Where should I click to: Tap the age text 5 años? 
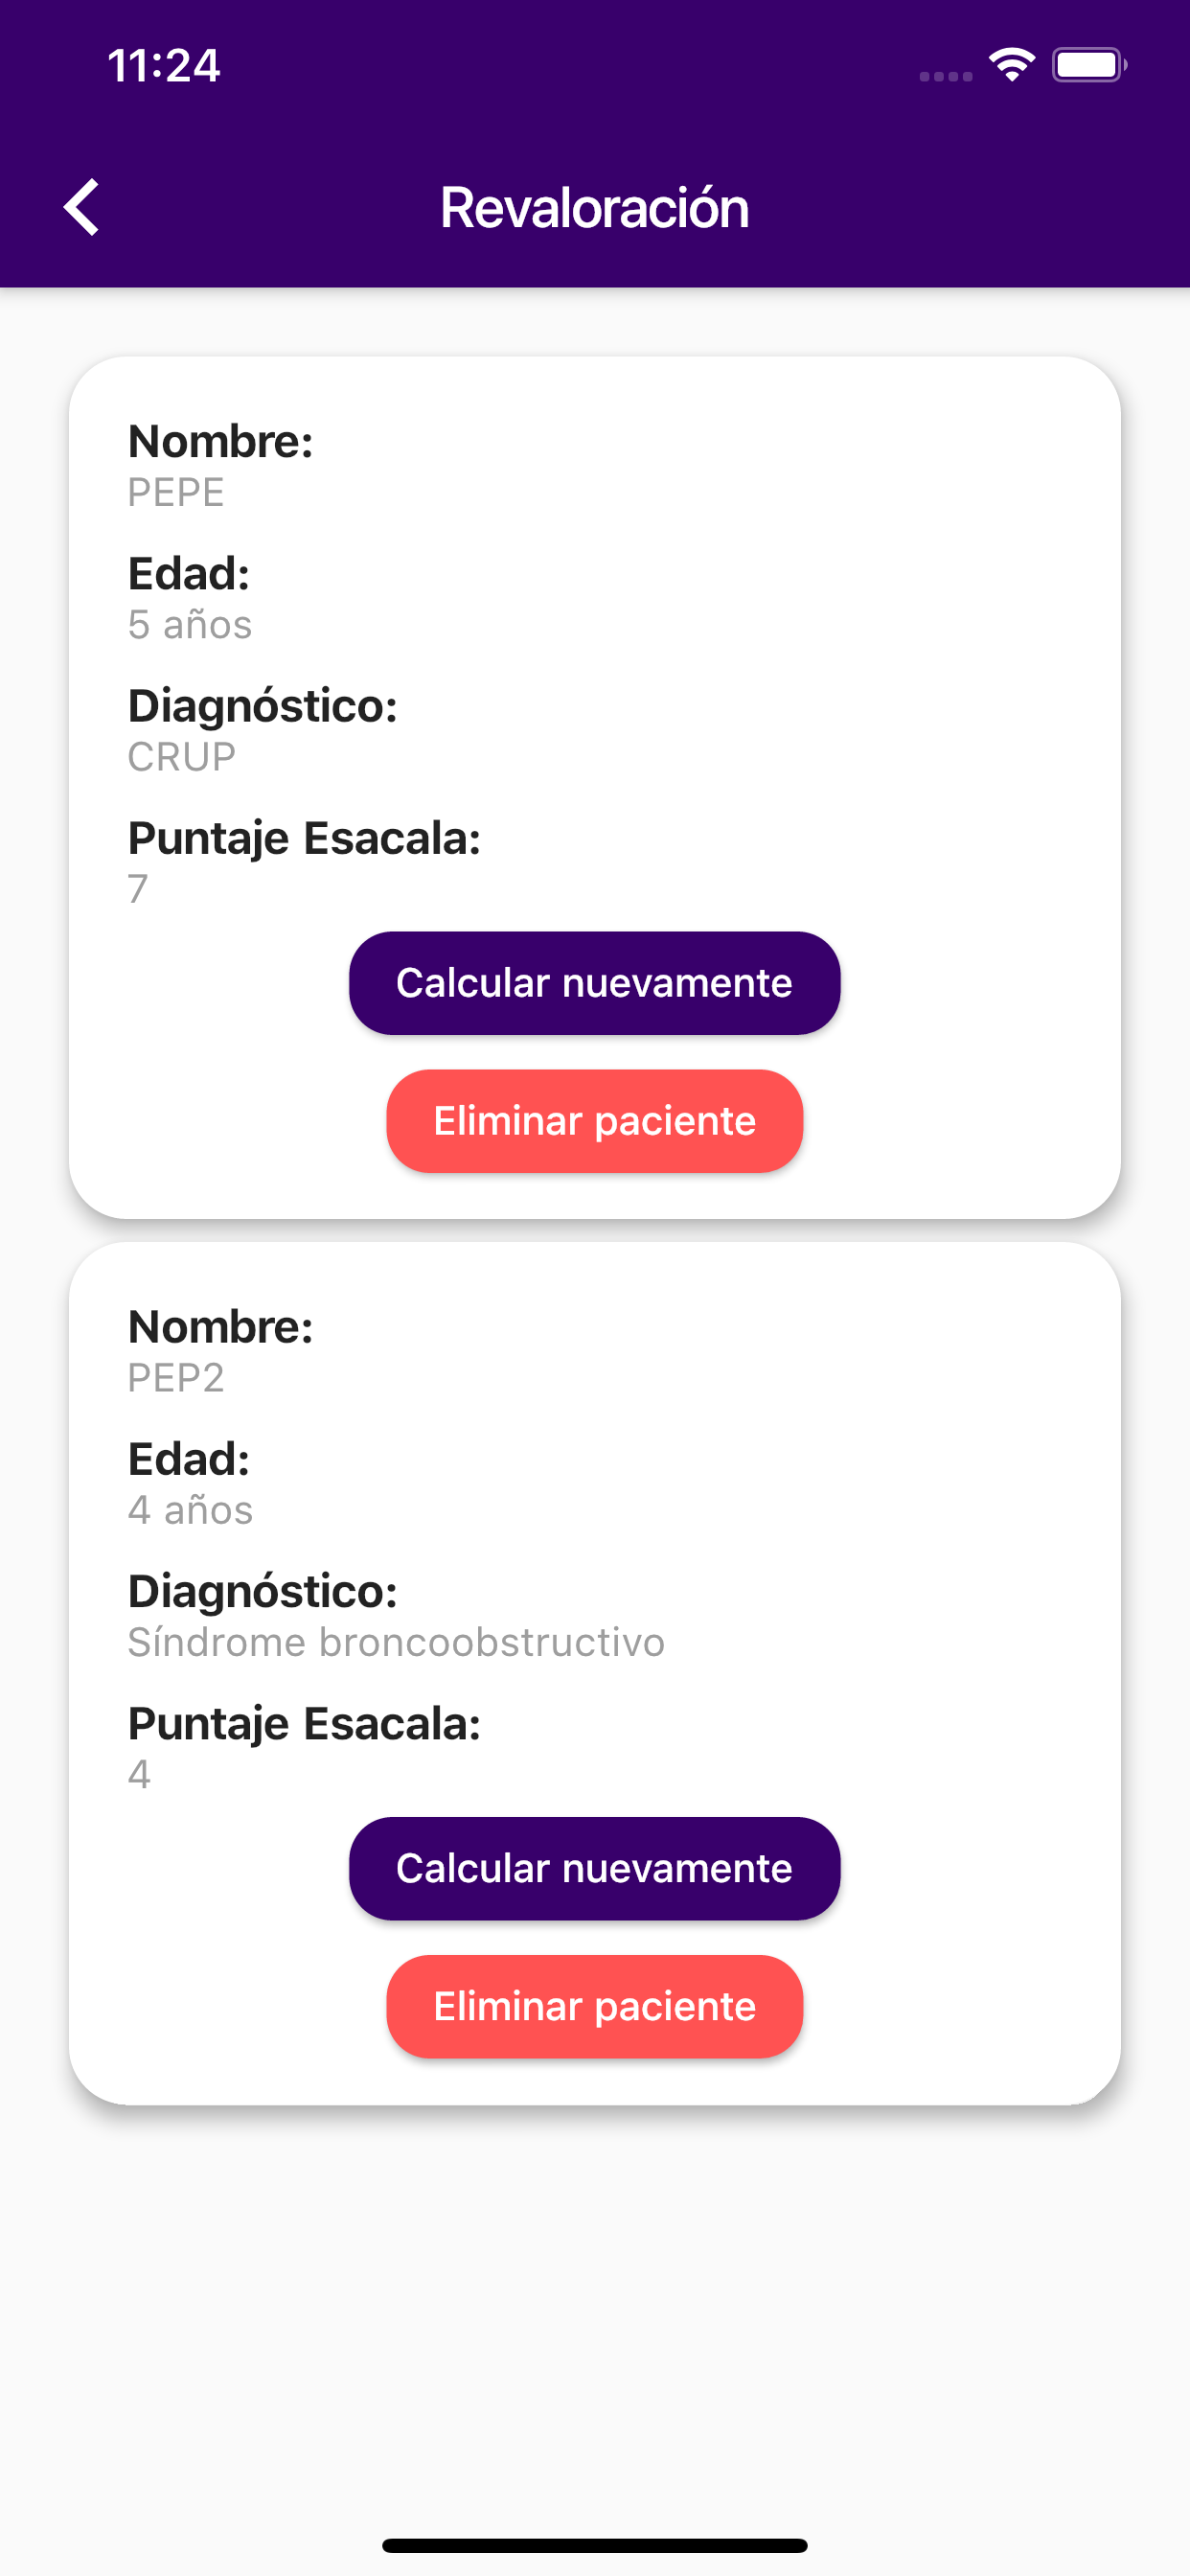tap(190, 625)
